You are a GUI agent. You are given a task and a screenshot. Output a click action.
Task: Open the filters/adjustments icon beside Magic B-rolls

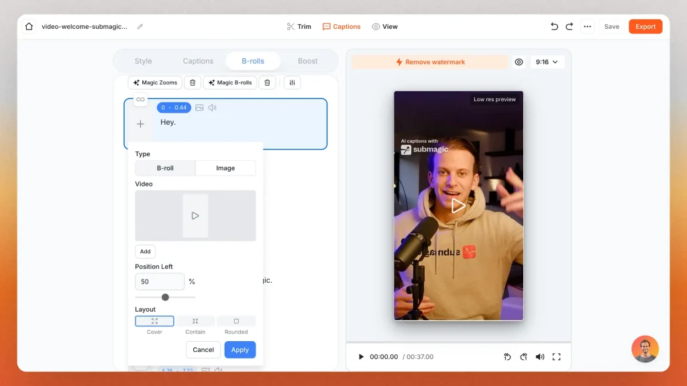click(x=292, y=82)
